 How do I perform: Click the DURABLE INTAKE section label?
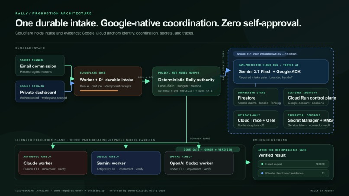pos(30,48)
